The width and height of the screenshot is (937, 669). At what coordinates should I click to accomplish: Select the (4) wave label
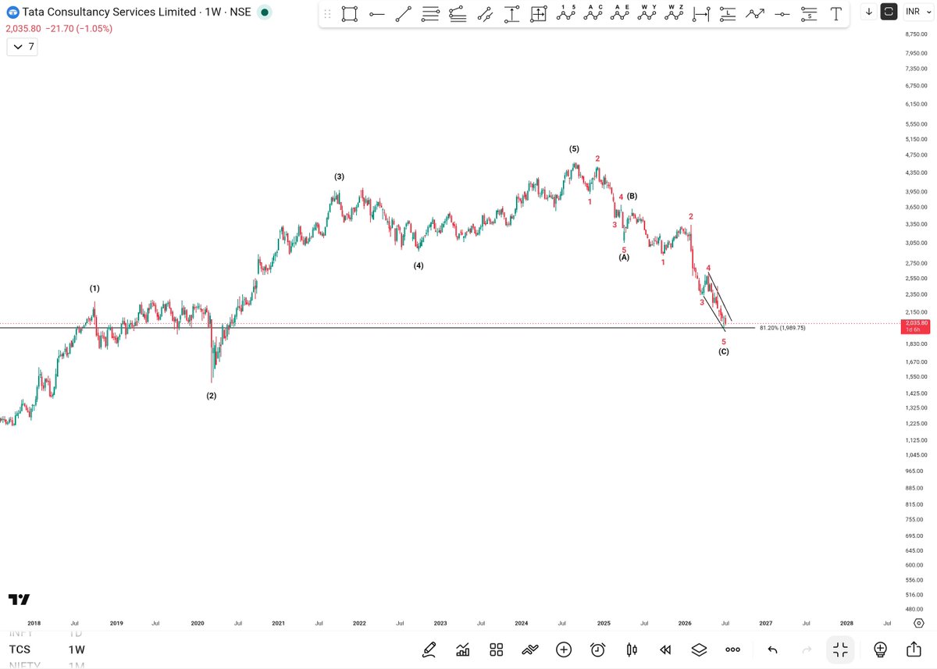pyautogui.click(x=419, y=265)
